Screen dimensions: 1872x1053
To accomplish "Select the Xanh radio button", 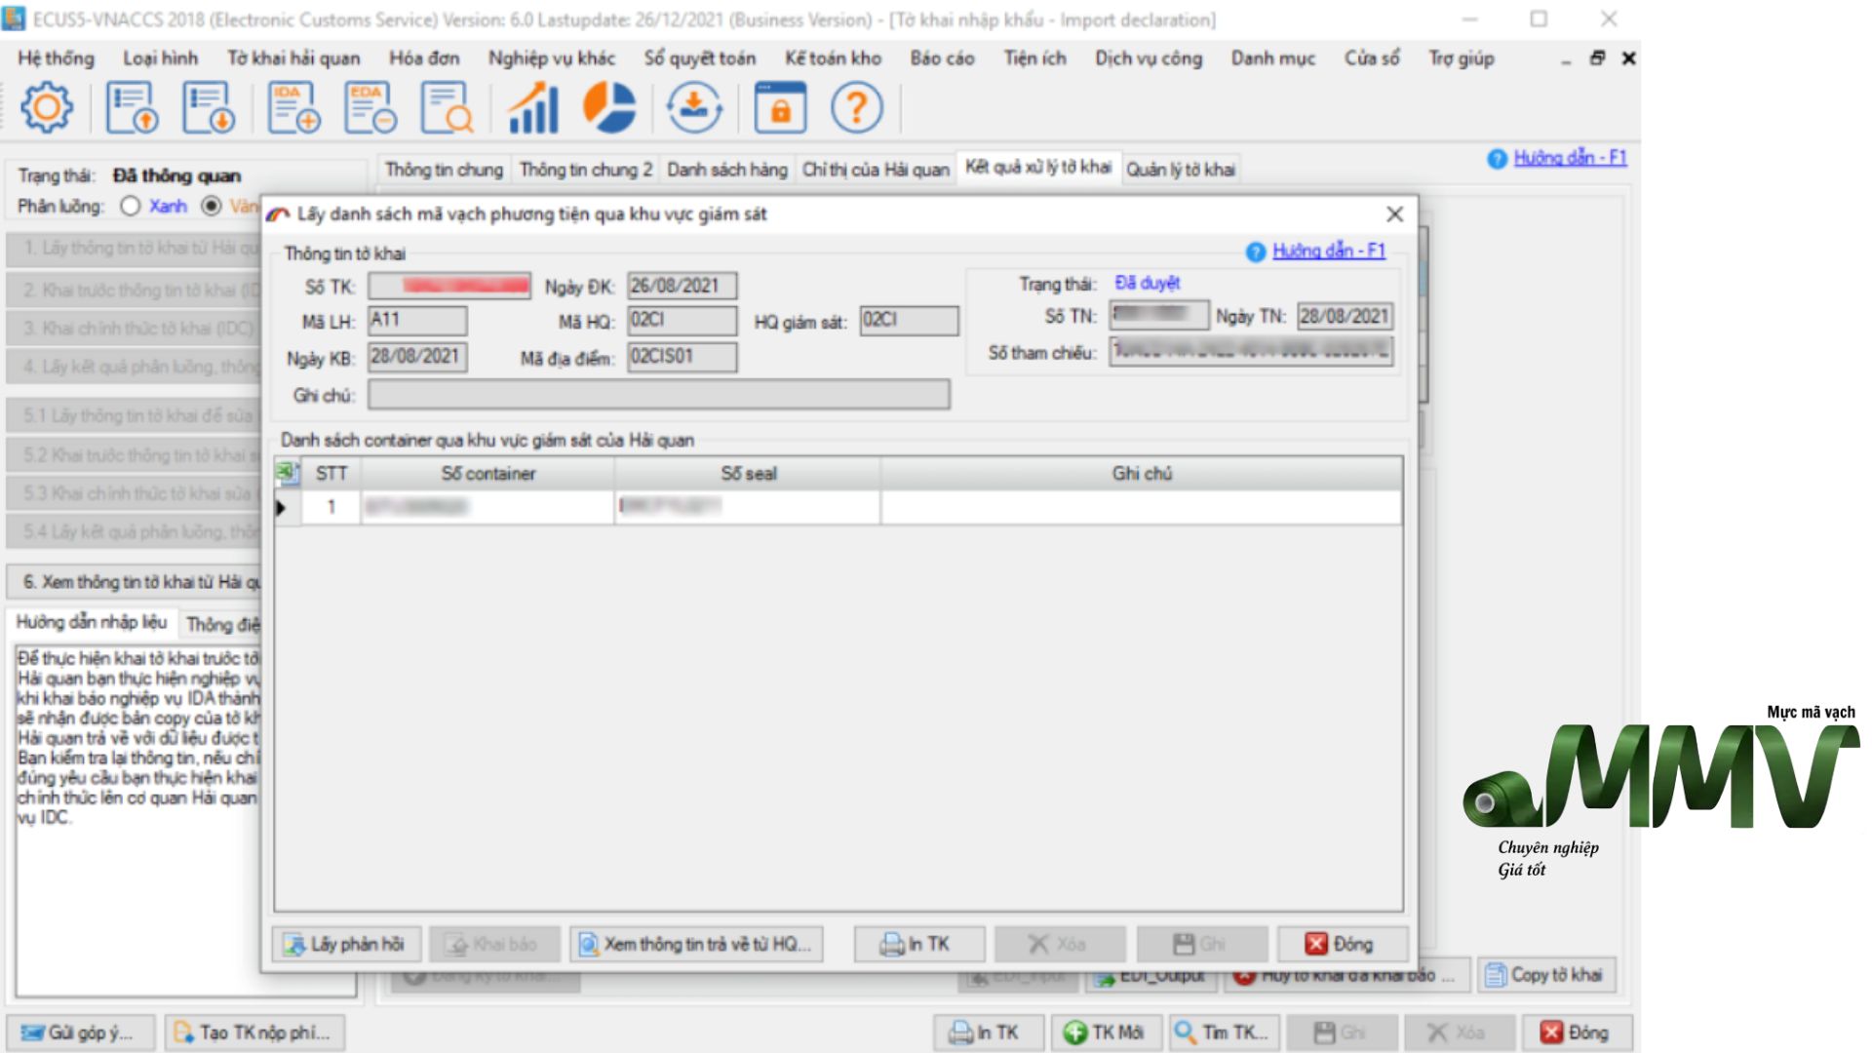I will coord(131,206).
